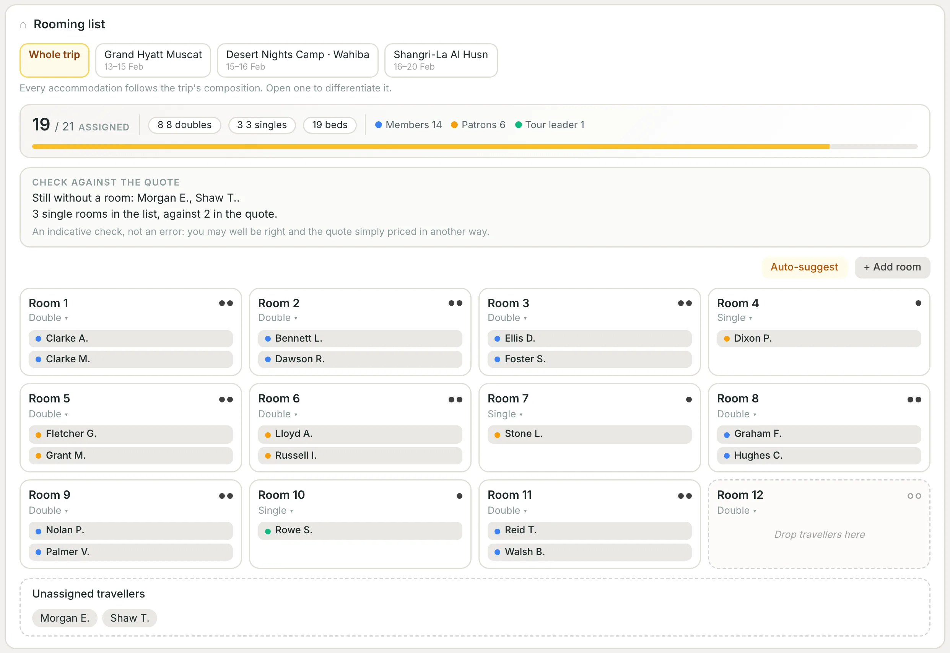
Task: Select unassigned traveller Morgan E.
Action: 65,618
